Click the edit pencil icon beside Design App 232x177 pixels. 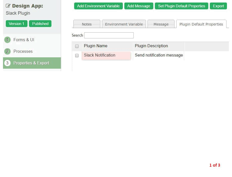coord(8,6)
